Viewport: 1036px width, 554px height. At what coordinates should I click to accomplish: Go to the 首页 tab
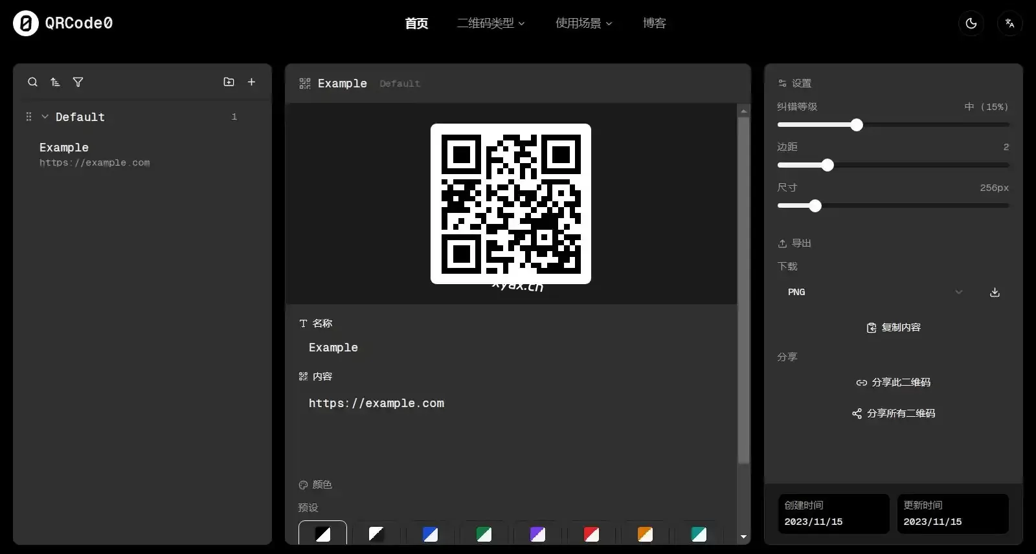416,23
